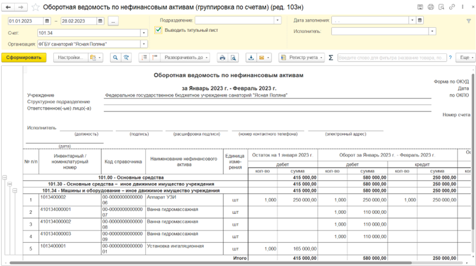Copy link using chain icon
This screenshot has height=266, width=476.
coord(452,7)
